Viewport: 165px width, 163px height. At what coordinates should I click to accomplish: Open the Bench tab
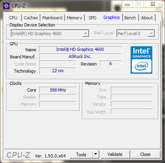coord(130,18)
